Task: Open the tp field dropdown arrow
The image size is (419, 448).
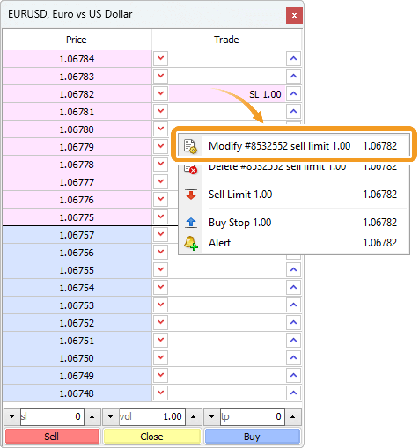Action: coord(211,417)
